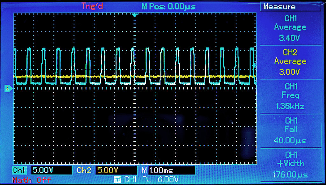Image resolution: width=326 pixels, height=185 pixels.
Task: Click the yellow CH2 trace line
Action: 135,76
